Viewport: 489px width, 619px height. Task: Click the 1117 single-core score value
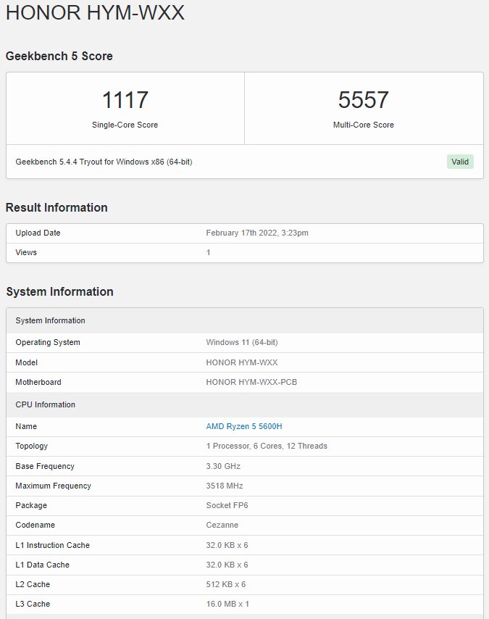pyautogui.click(x=125, y=100)
